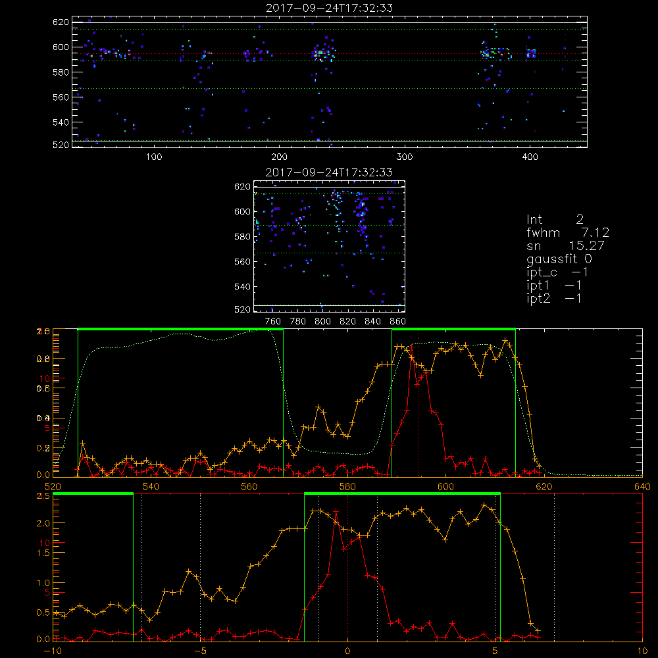Select the 'ipt2 -1' annotation line
This screenshot has height=658, width=658.
(554, 299)
